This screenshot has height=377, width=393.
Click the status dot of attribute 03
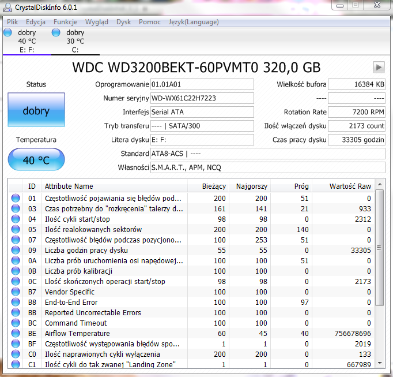coord(16,208)
